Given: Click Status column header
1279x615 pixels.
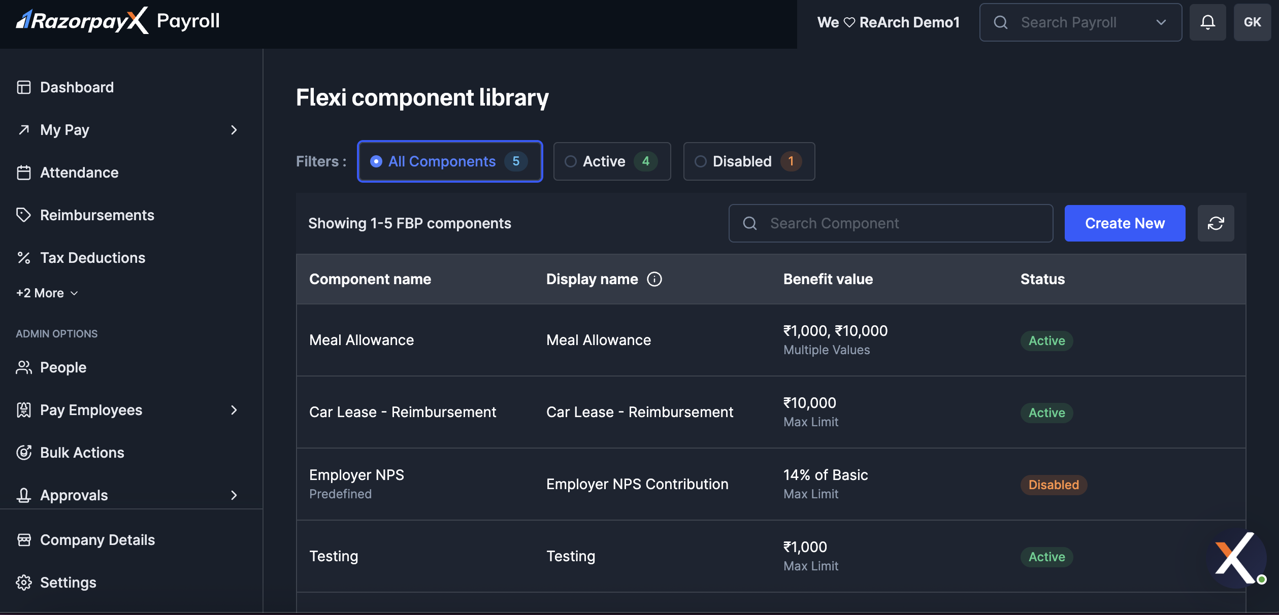Looking at the screenshot, I should [x=1042, y=279].
